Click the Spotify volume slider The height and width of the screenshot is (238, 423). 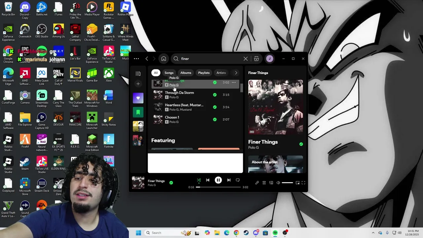[287, 183]
